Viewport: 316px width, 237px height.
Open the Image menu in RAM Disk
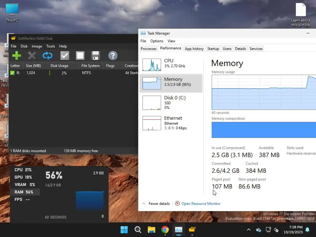[37, 46]
